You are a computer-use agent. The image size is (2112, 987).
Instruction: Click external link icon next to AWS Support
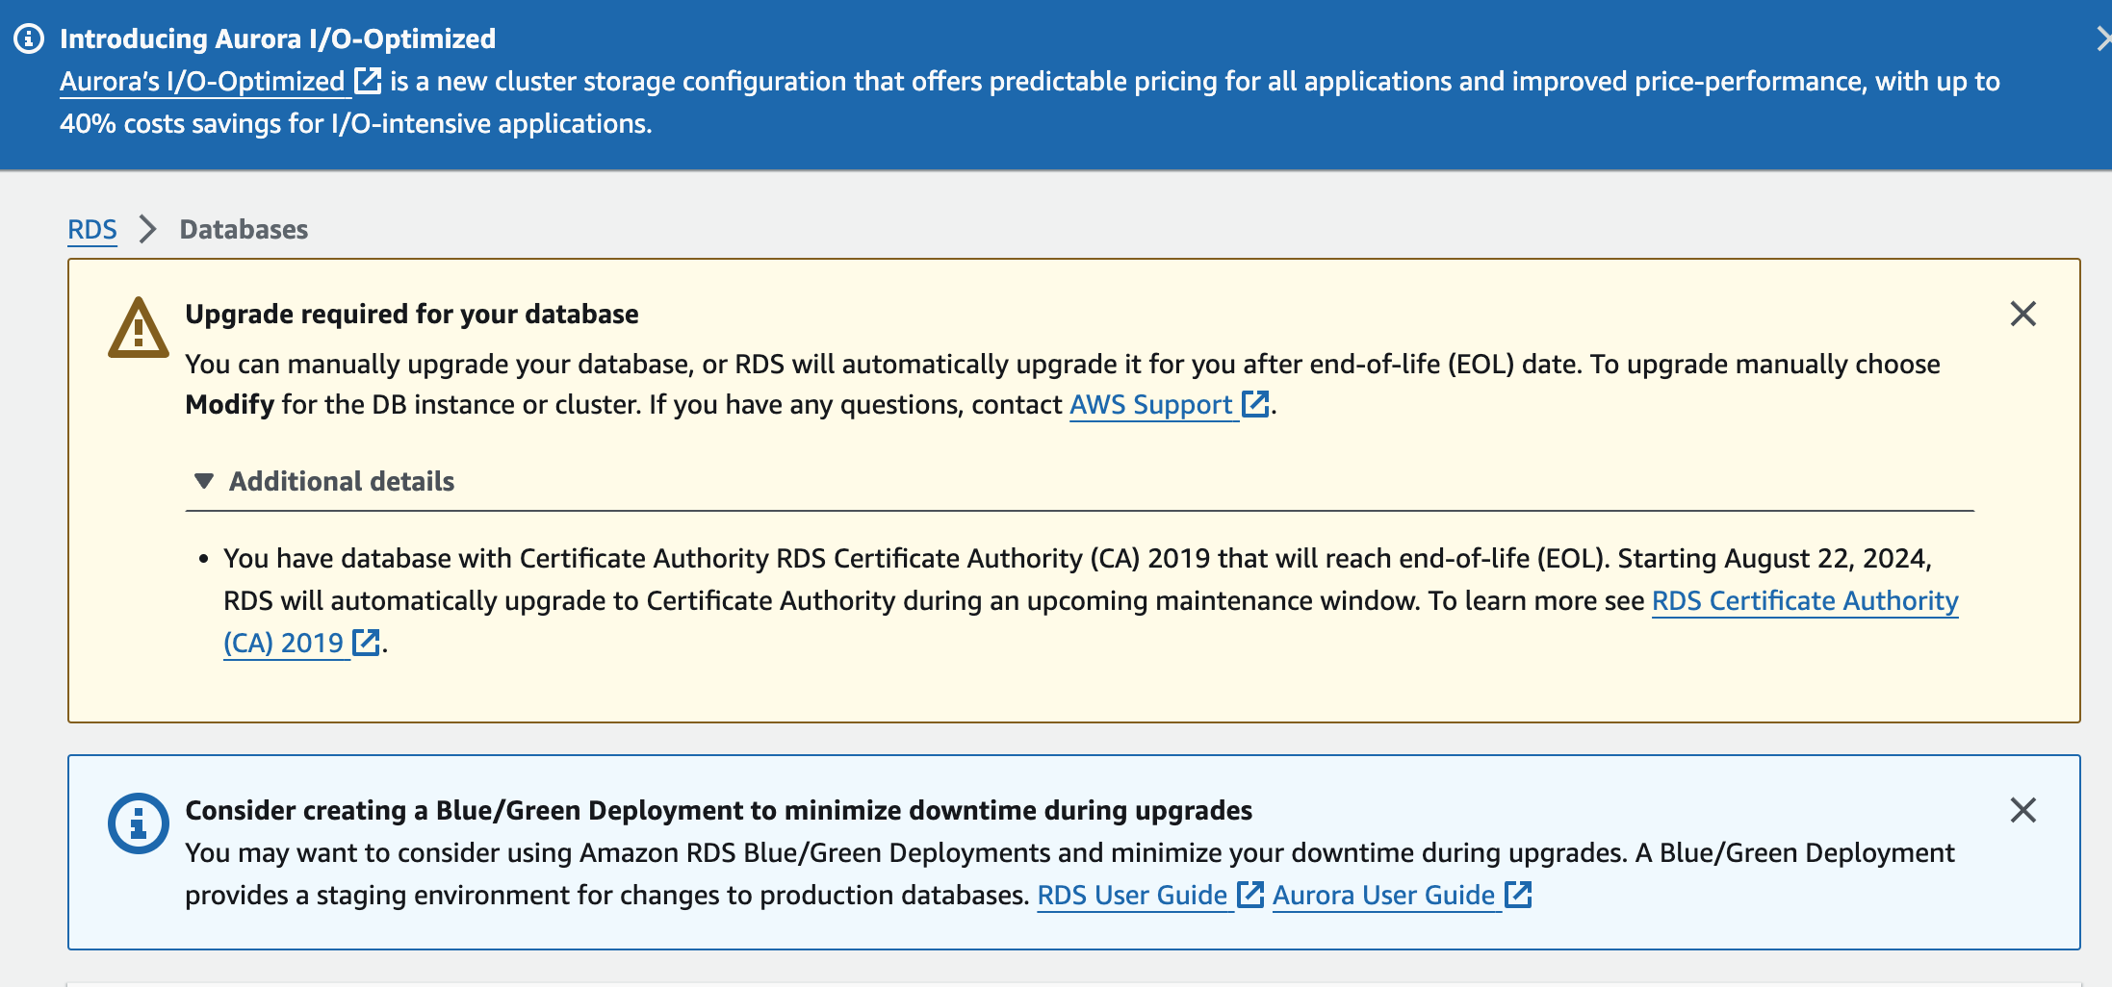coord(1255,404)
